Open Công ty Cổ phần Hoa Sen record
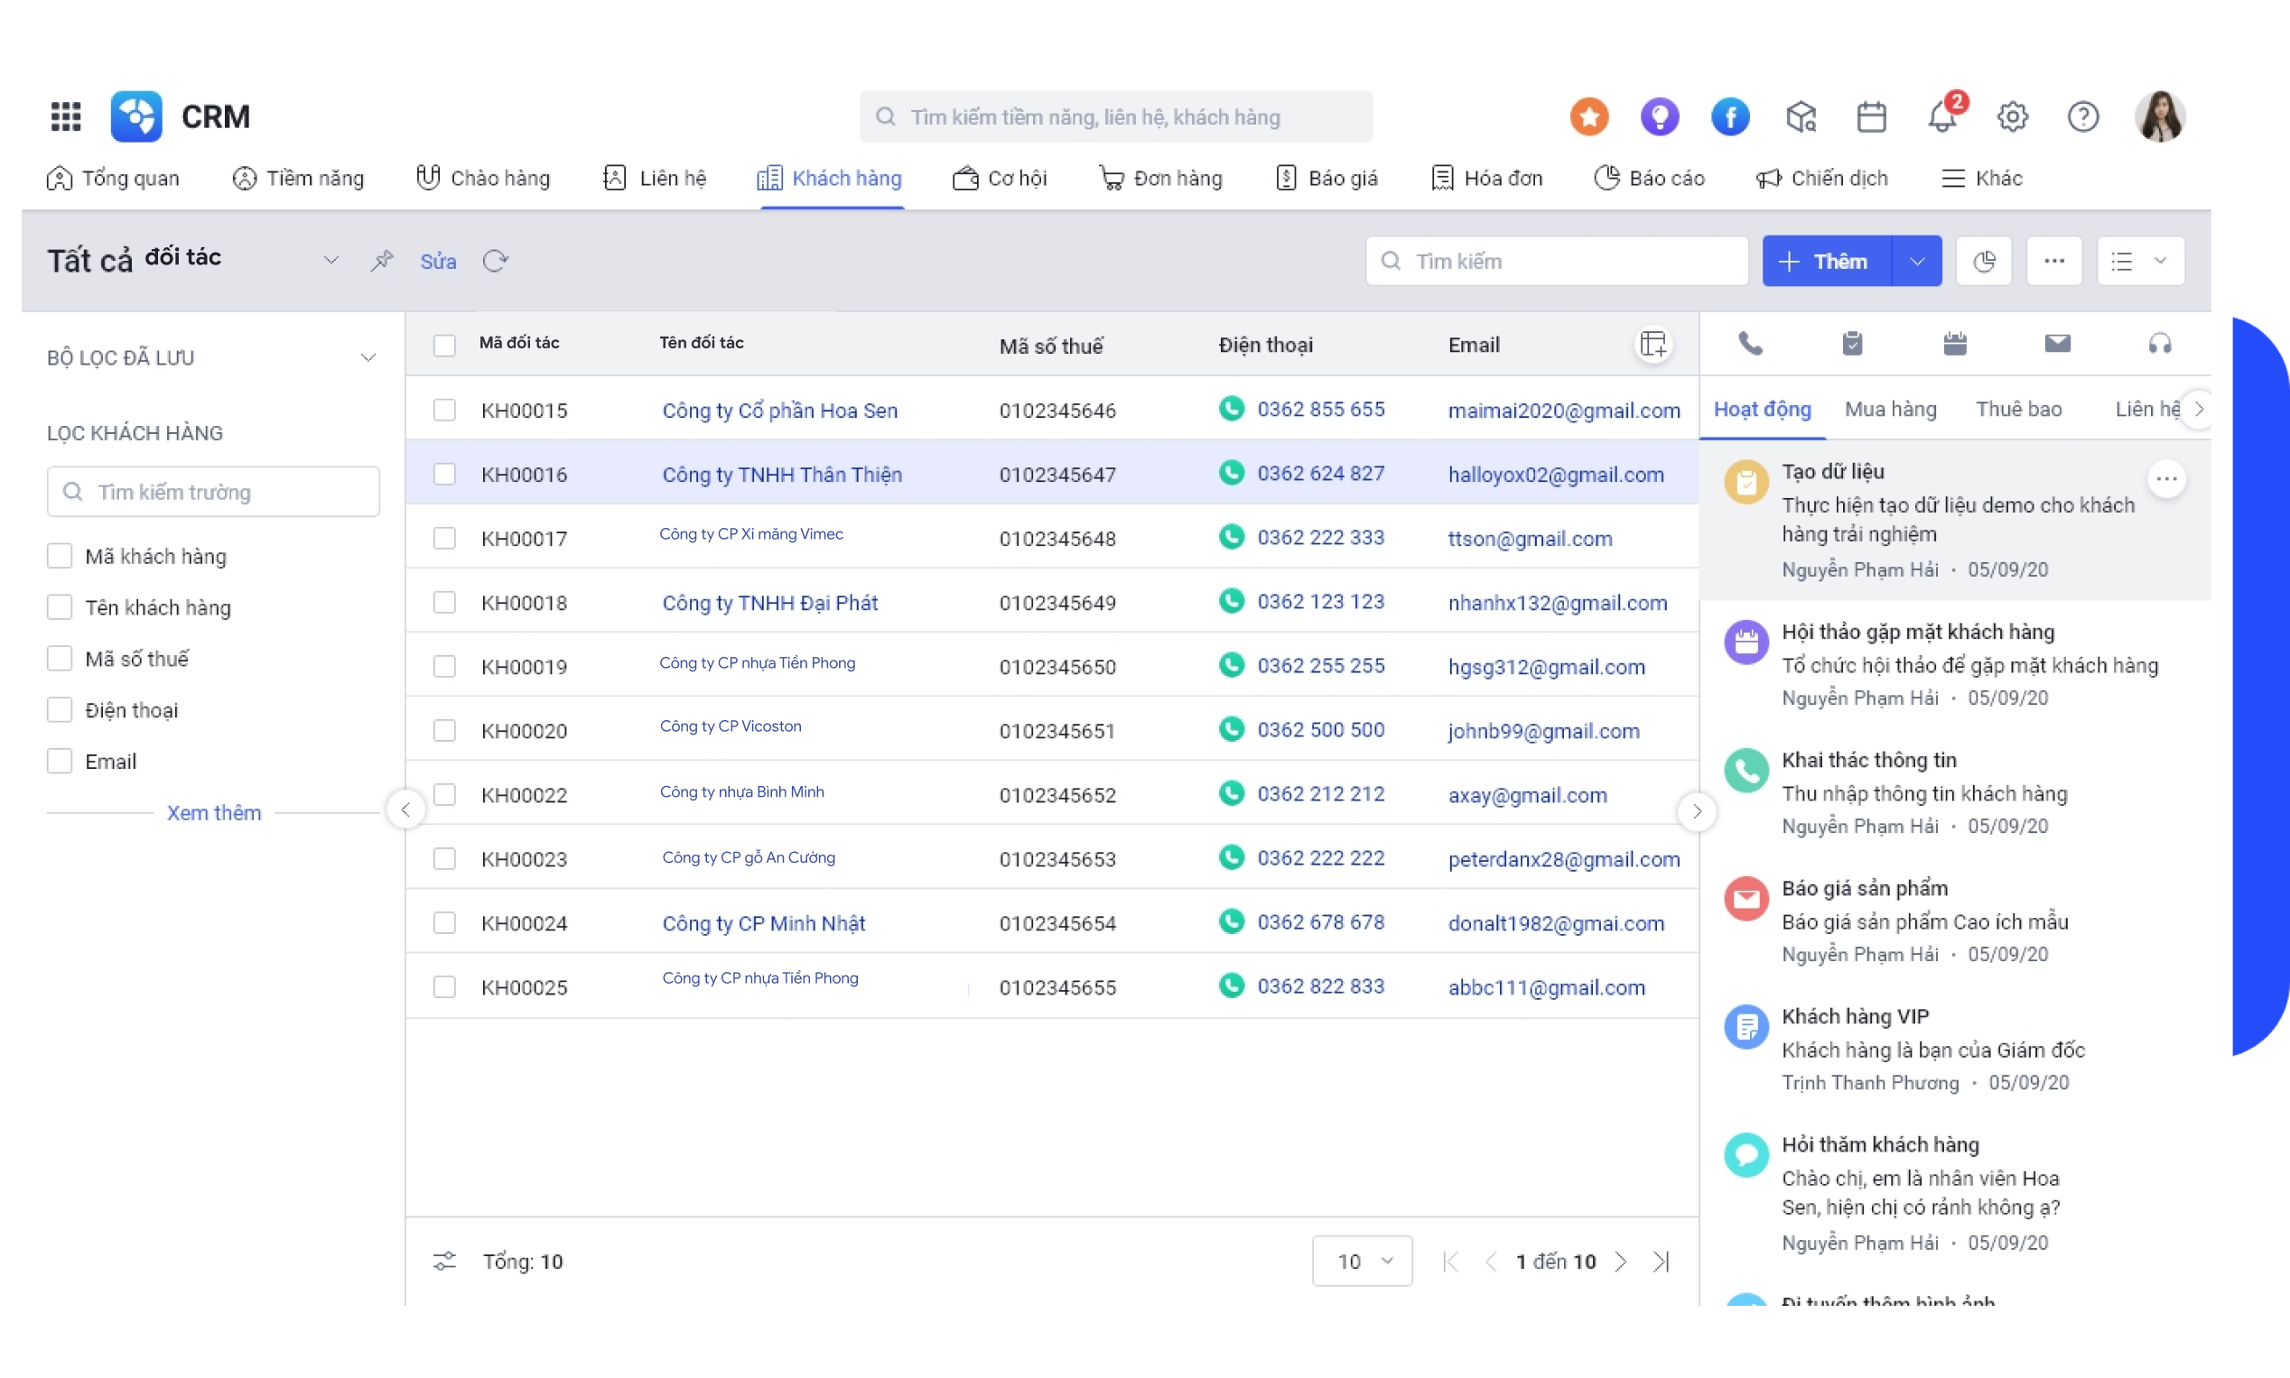The height and width of the screenshot is (1378, 2290). pyautogui.click(x=779, y=410)
